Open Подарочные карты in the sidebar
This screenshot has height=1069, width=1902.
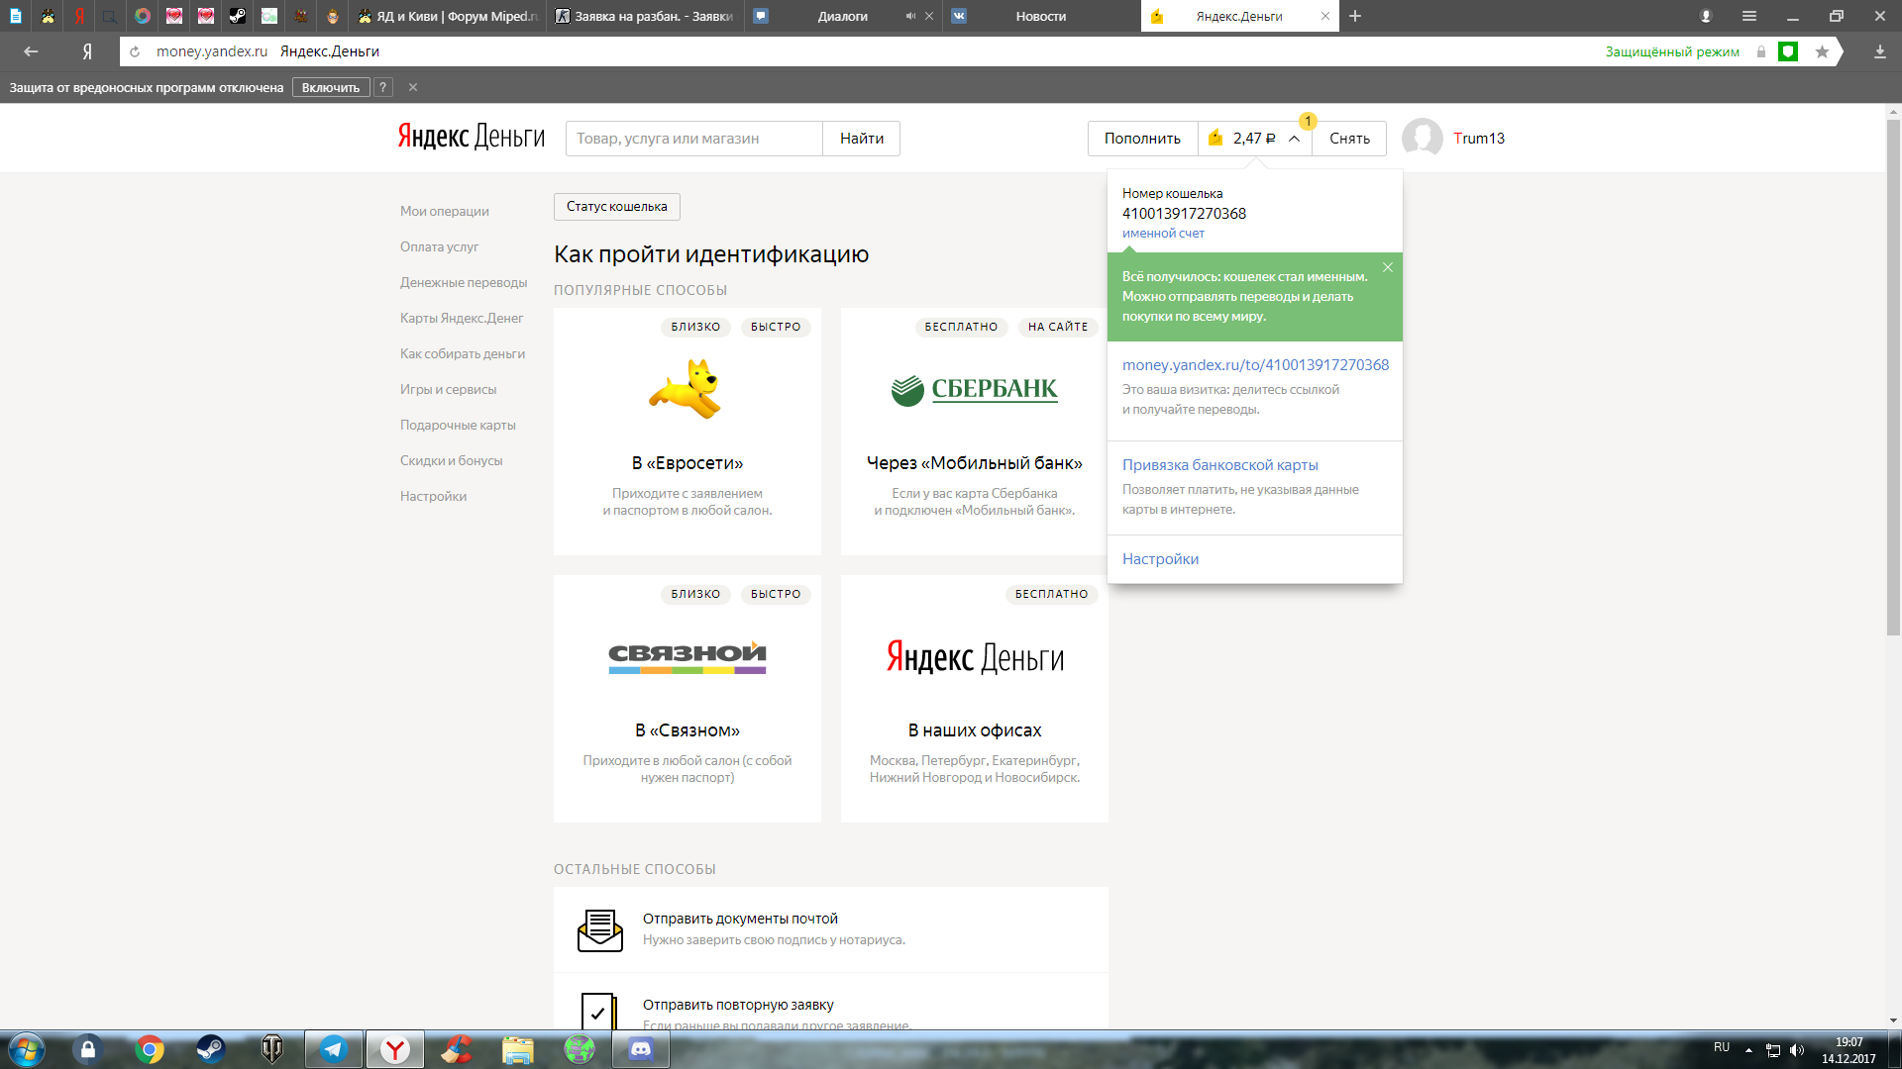coord(458,425)
